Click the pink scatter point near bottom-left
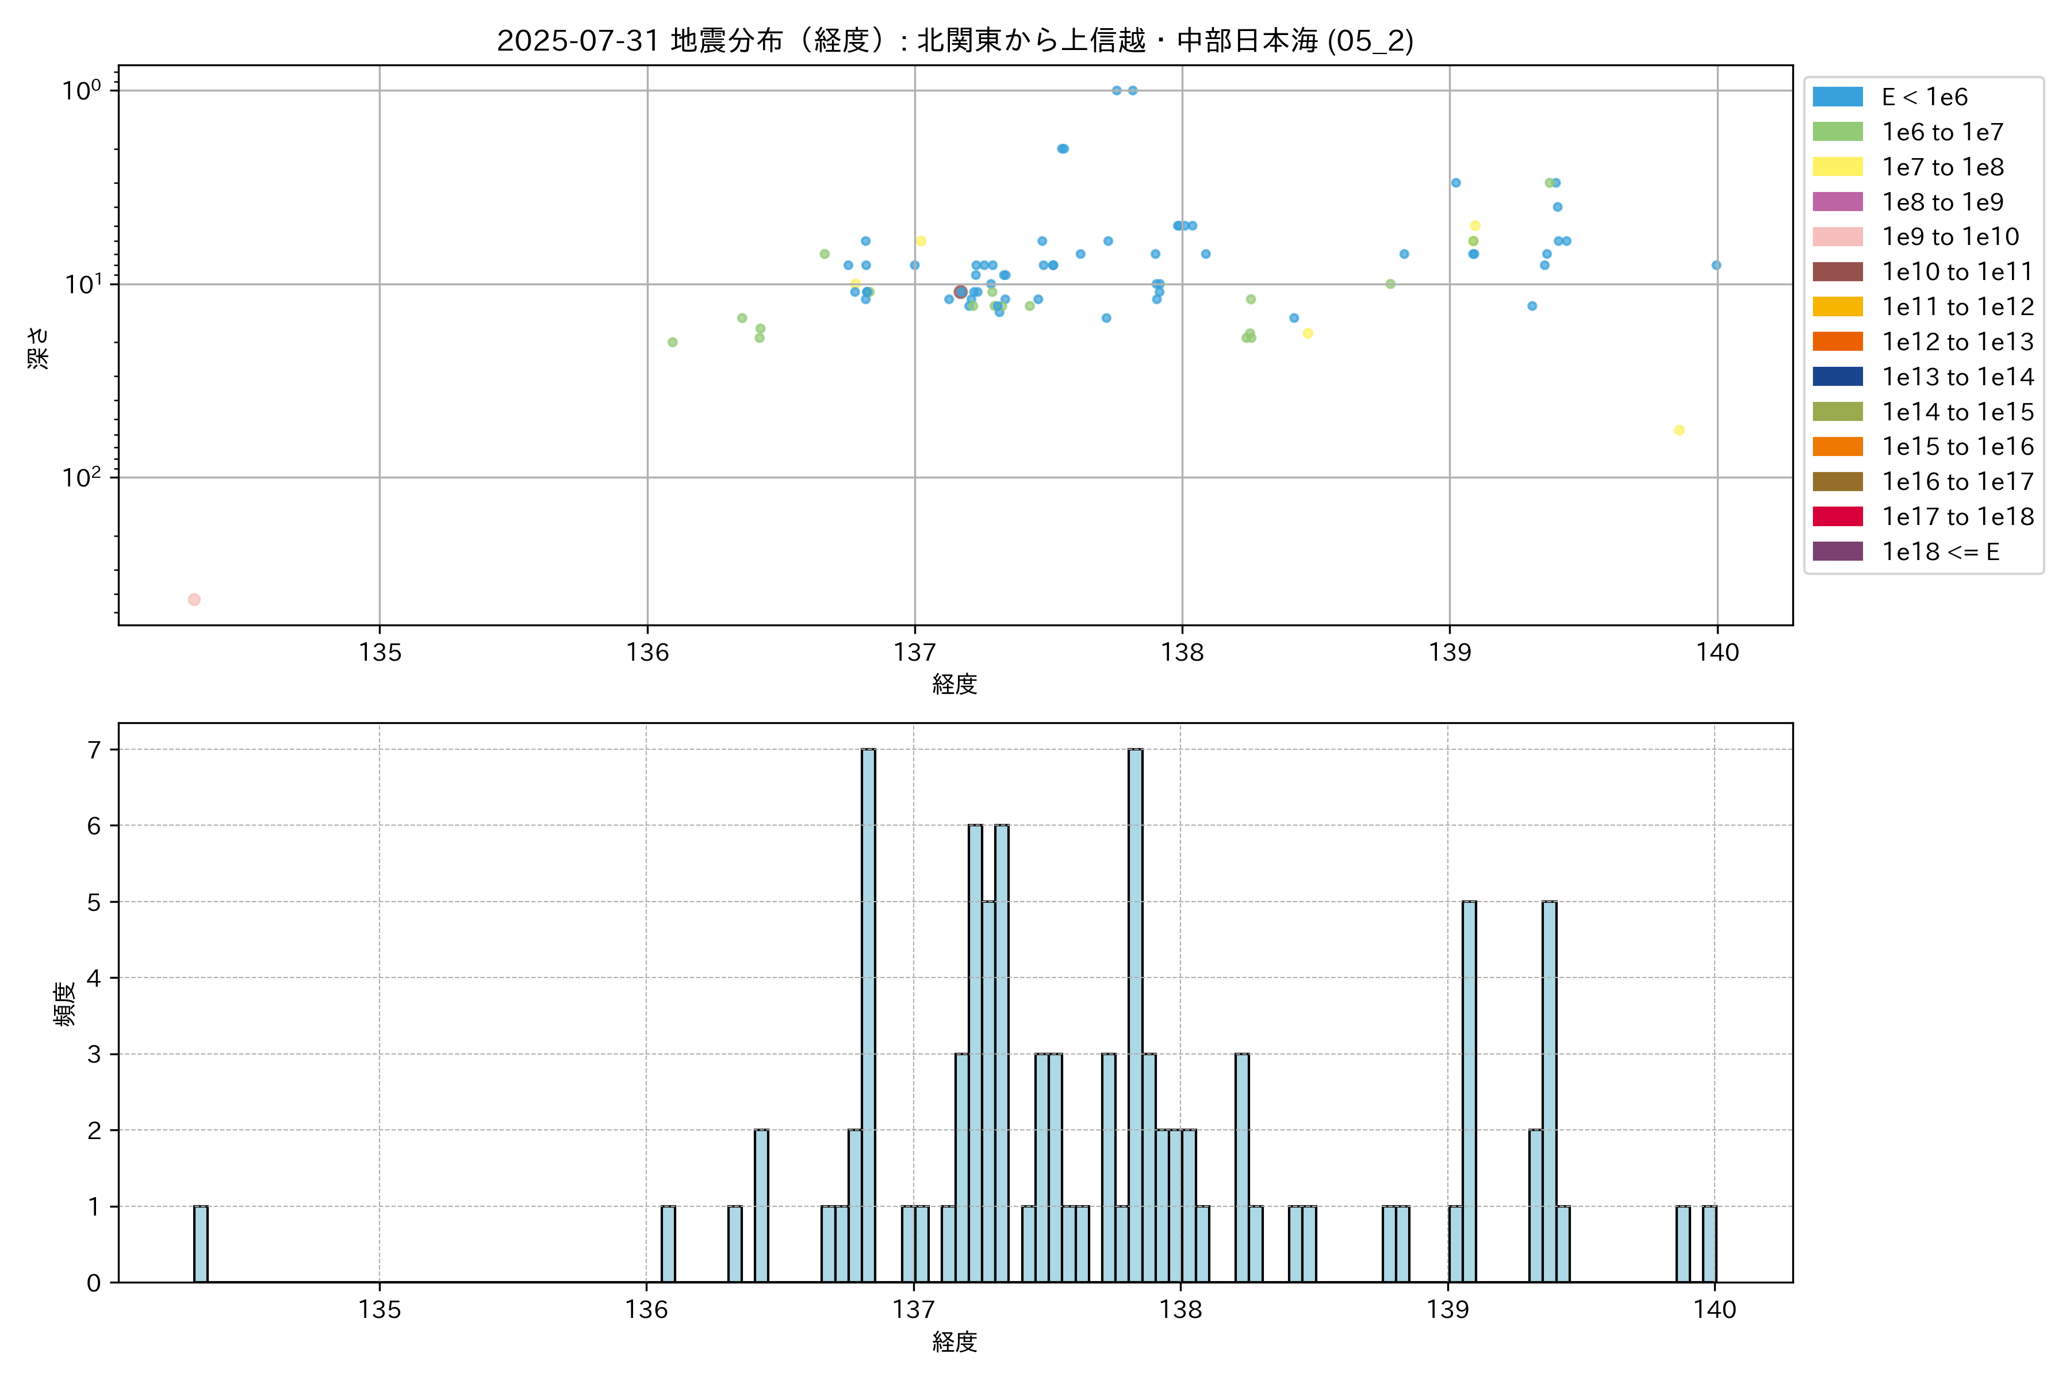This screenshot has width=2070, height=1380. point(194,599)
